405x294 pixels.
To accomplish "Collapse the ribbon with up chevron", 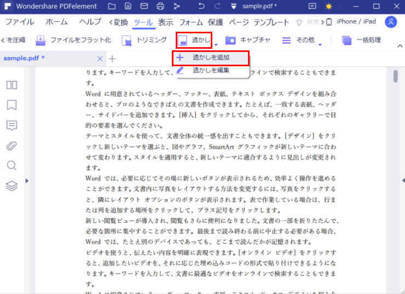I will pos(400,46).
